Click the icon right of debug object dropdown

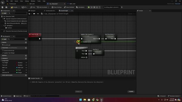click(122, 7)
